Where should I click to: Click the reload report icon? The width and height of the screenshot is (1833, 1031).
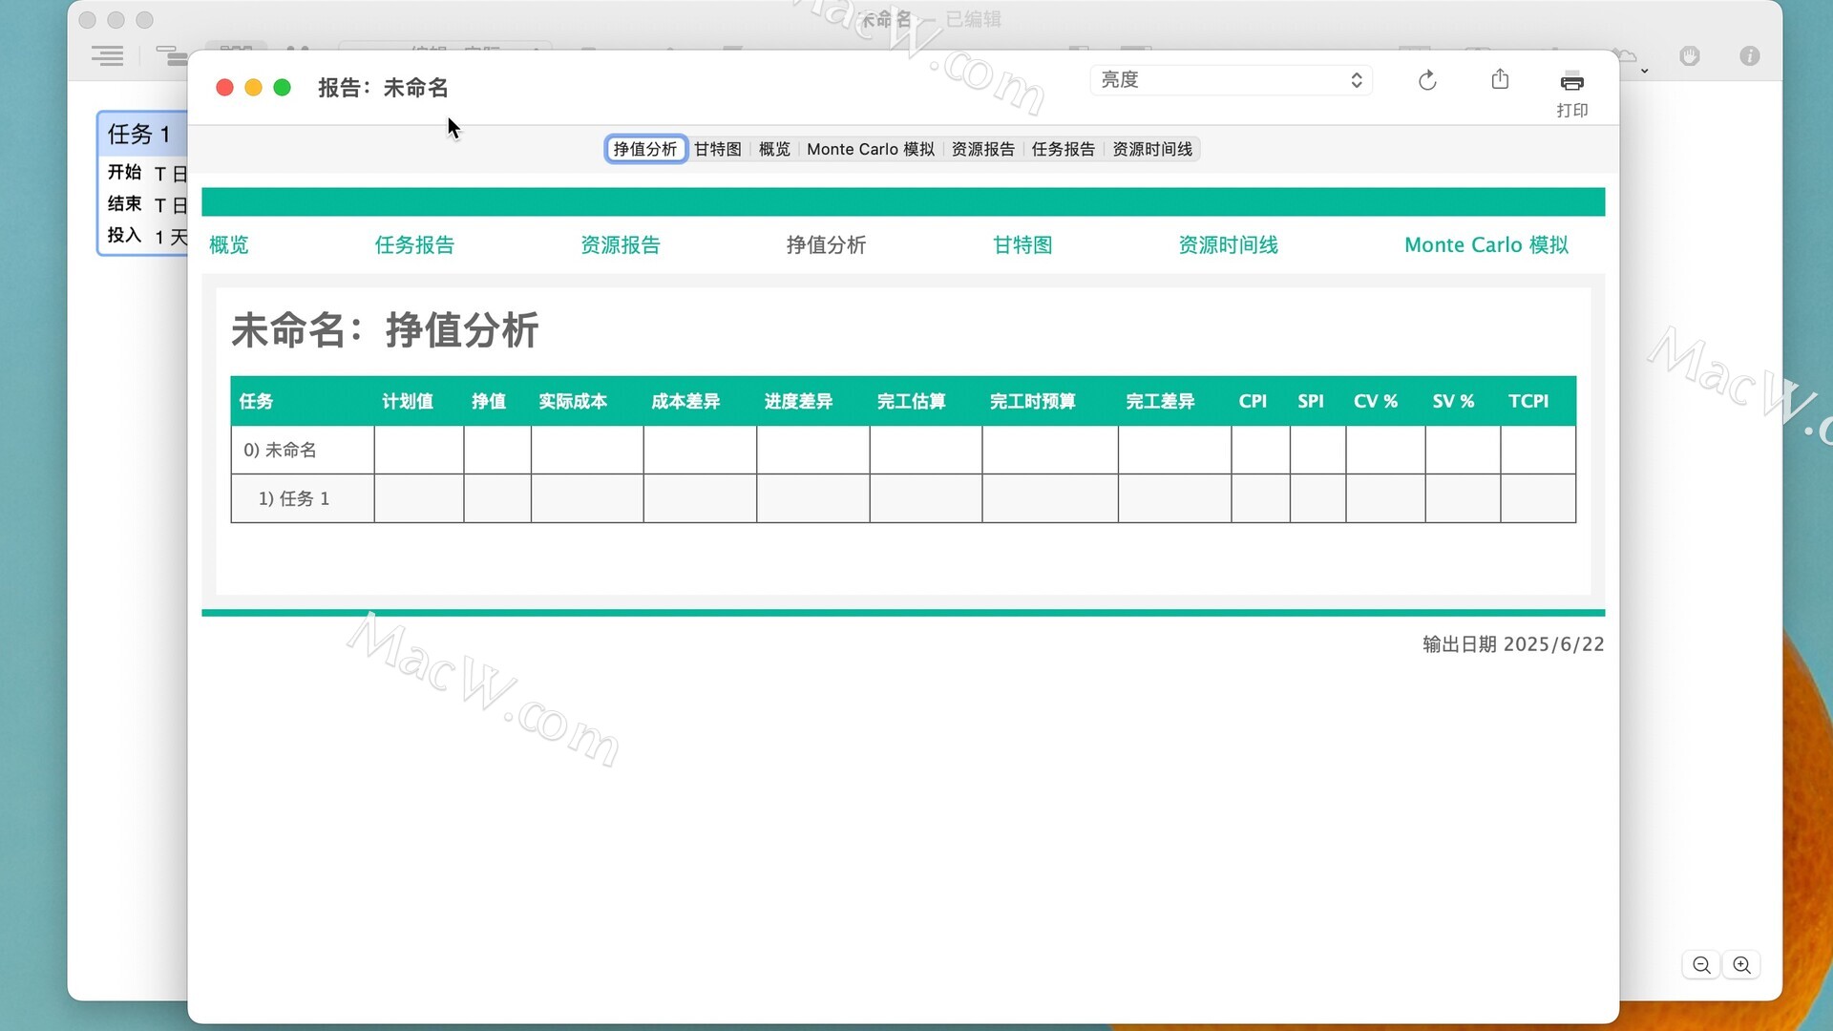[1427, 80]
